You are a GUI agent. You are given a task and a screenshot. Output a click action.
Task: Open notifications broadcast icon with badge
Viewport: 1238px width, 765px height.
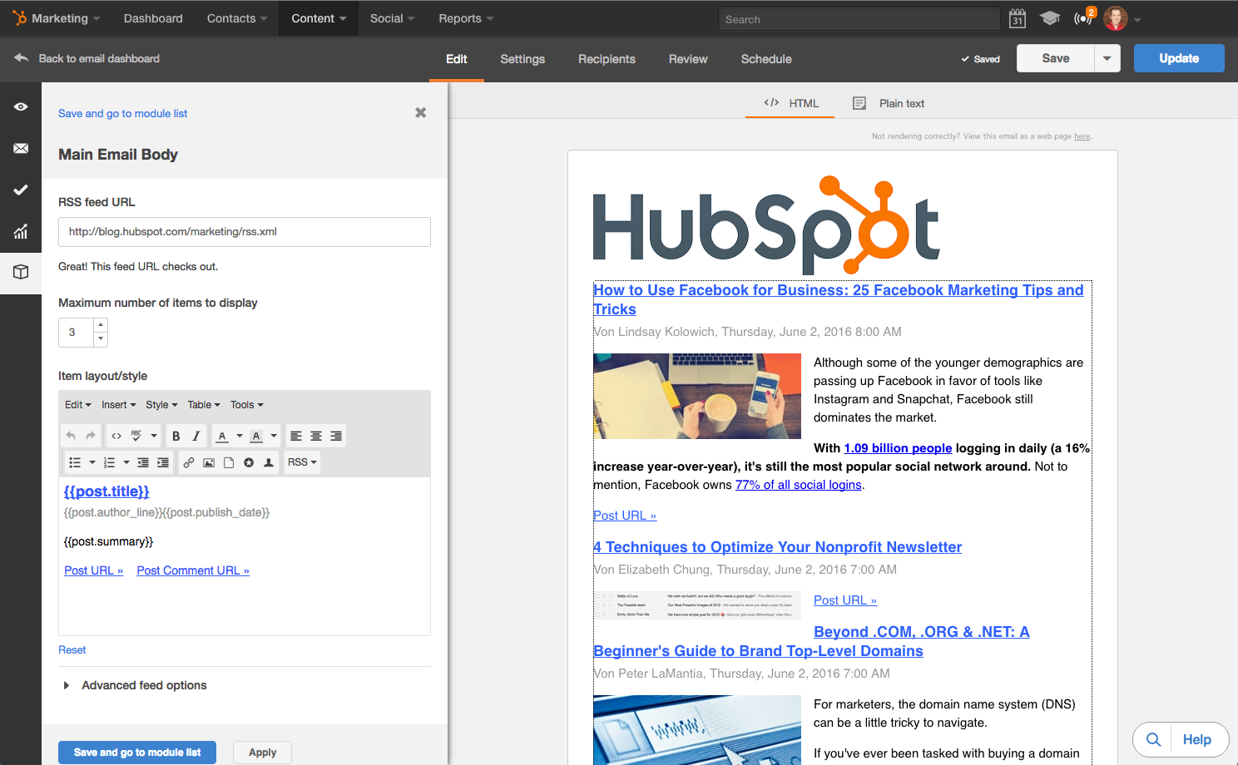pos(1083,18)
